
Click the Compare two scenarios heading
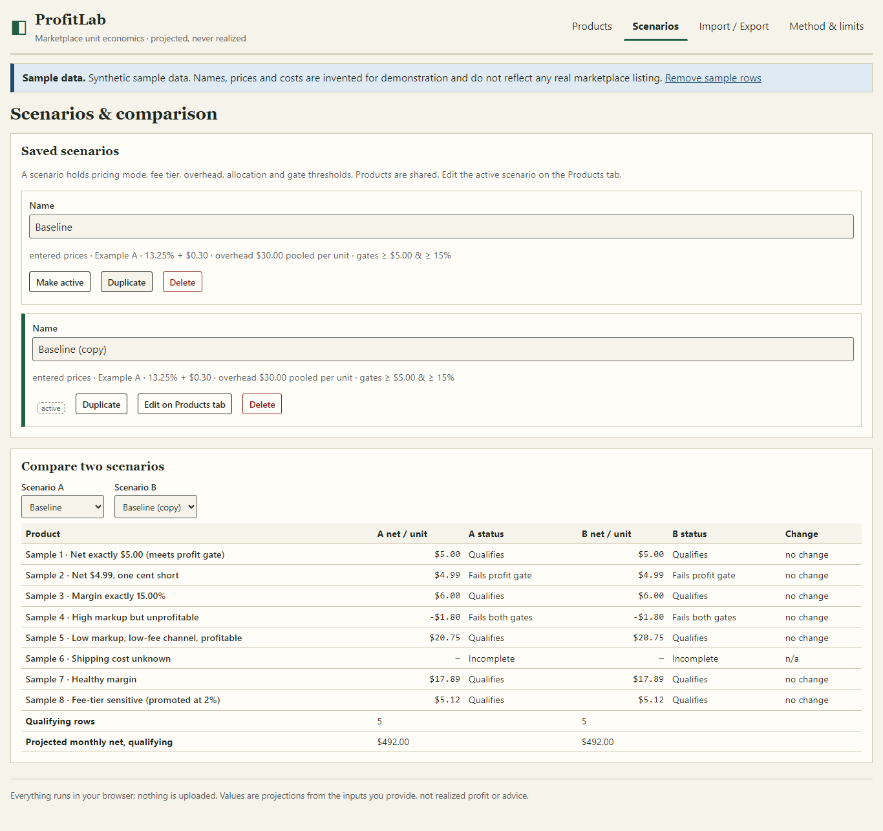pyautogui.click(x=92, y=467)
